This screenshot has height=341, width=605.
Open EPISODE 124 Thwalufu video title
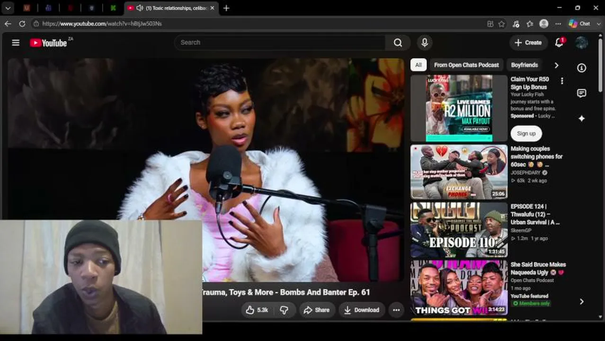click(535, 214)
